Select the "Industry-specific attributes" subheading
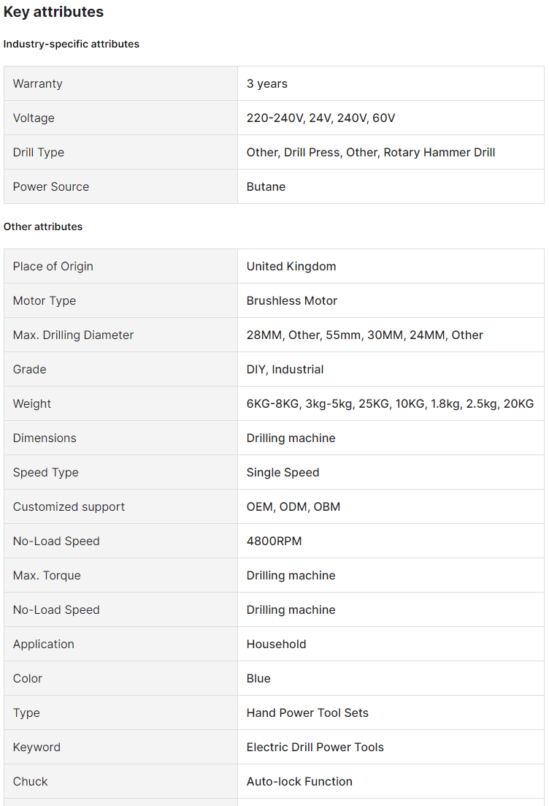Viewport: 549px width, 806px height. [x=71, y=44]
